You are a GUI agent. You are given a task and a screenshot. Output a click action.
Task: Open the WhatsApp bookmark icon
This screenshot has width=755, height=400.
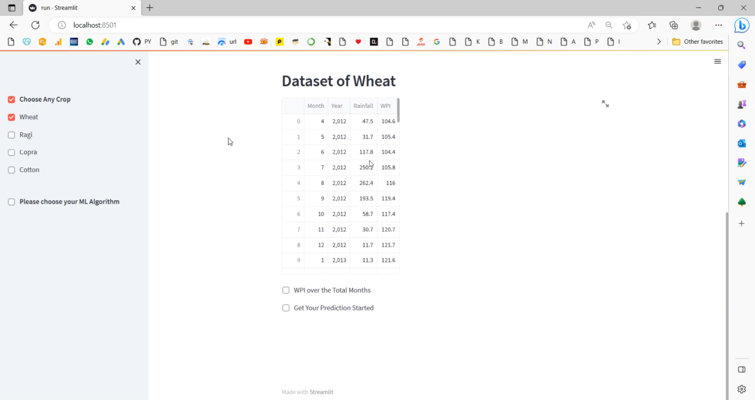[90, 42]
